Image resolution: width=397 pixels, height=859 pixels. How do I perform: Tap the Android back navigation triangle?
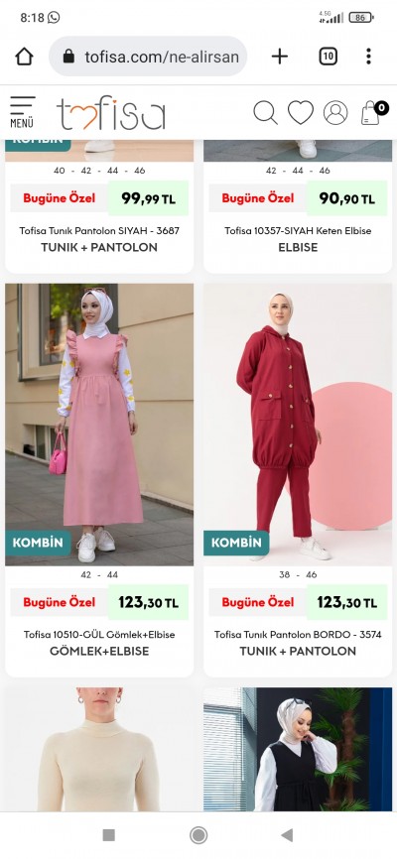(x=286, y=835)
